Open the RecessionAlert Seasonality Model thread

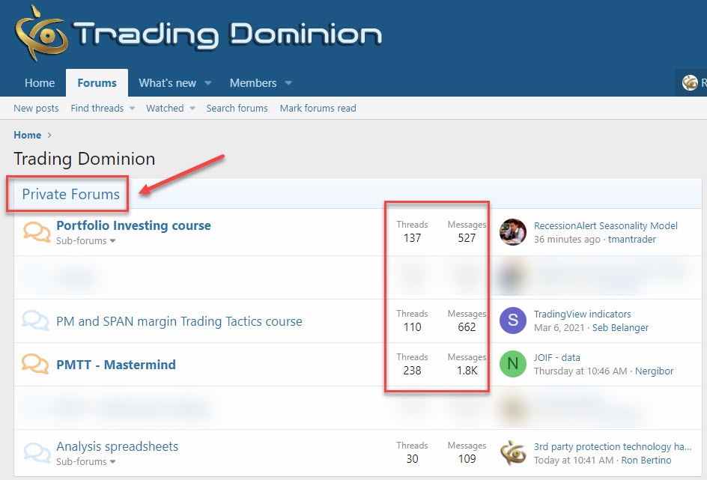(606, 226)
